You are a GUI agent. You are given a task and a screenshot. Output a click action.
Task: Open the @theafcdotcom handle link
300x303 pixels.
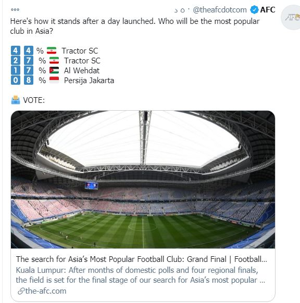[220, 10]
